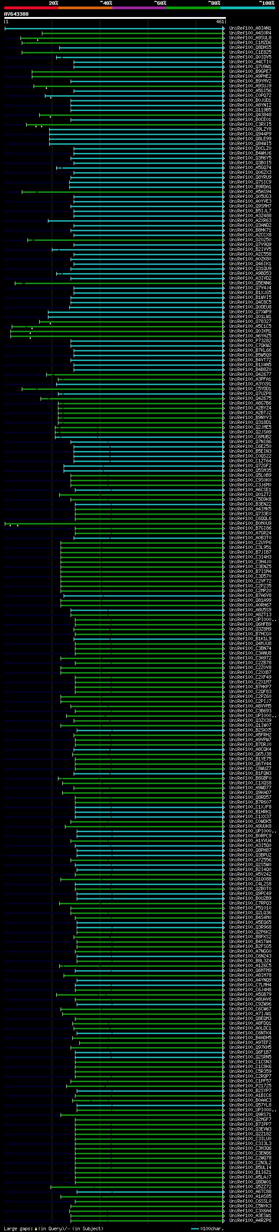Open hit UniRef100_C1MZD6

pyautogui.click(x=250, y=42)
